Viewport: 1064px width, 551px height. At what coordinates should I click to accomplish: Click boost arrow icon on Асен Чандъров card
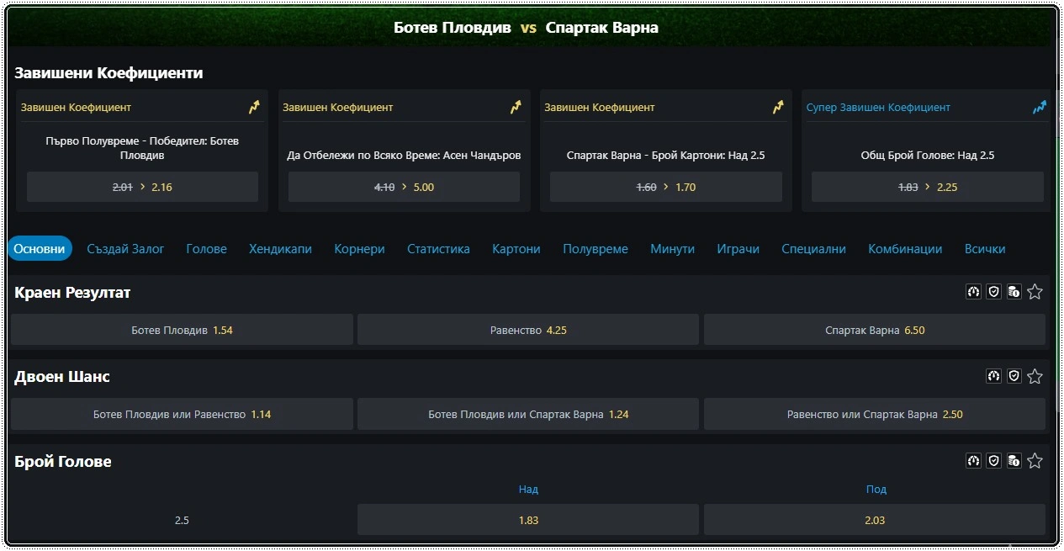coord(516,107)
